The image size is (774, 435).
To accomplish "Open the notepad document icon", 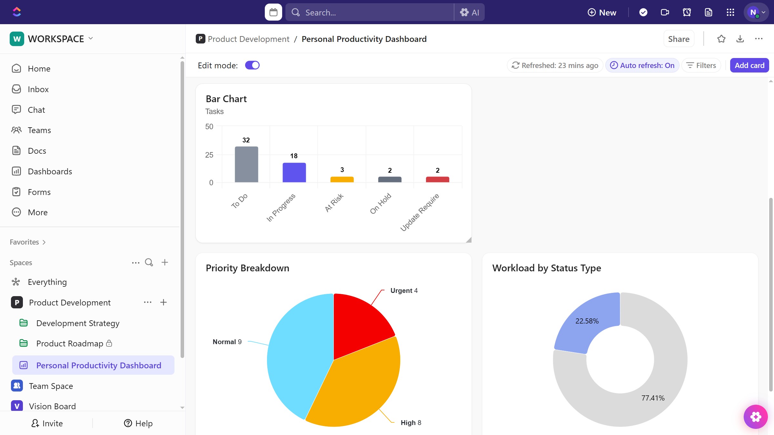I will (x=709, y=12).
